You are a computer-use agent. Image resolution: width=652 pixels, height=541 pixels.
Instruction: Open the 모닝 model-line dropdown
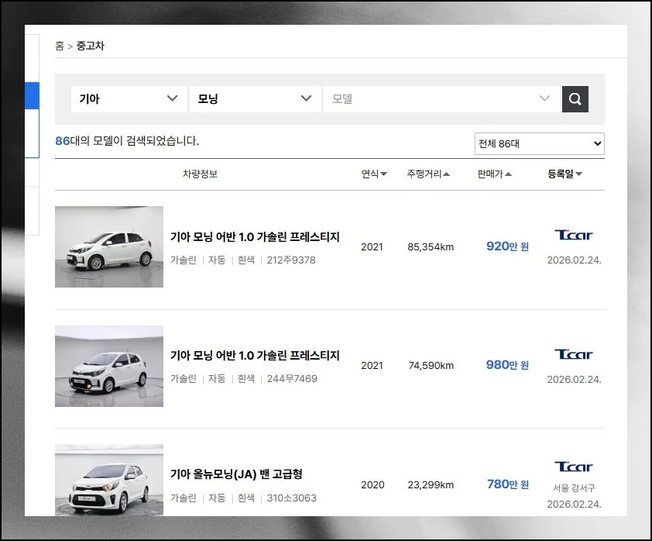point(255,99)
